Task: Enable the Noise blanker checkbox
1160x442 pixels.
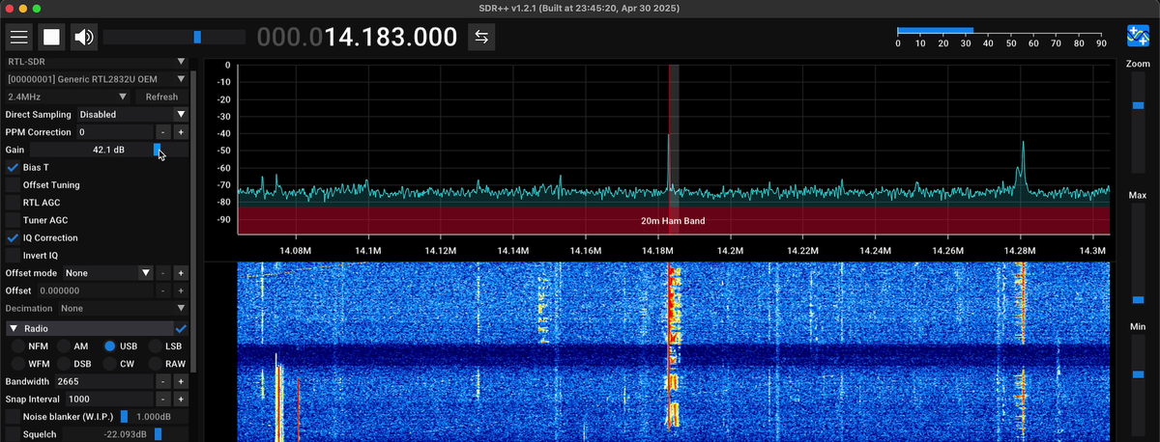Action: tap(13, 416)
